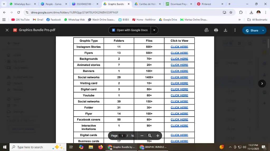This screenshot has width=270, height=151.
Task: Download the Graphics Bundle Pro PDF
Action: [225, 30]
